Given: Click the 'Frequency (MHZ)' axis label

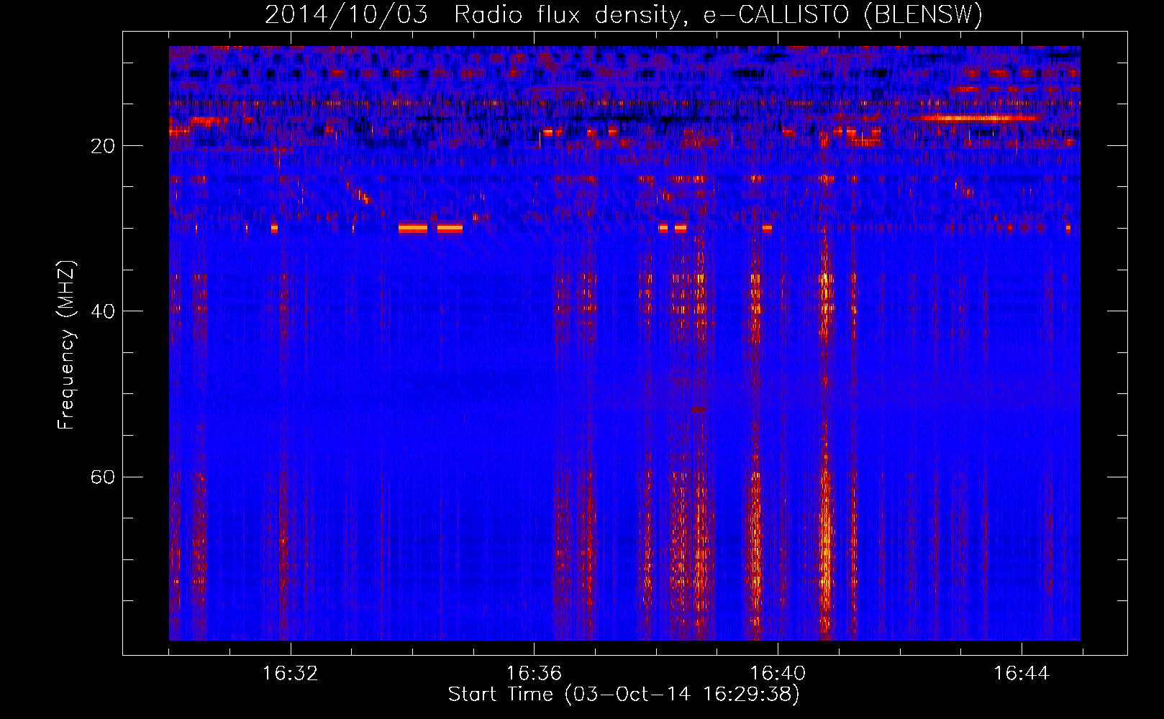Looking at the screenshot, I should click(x=66, y=345).
